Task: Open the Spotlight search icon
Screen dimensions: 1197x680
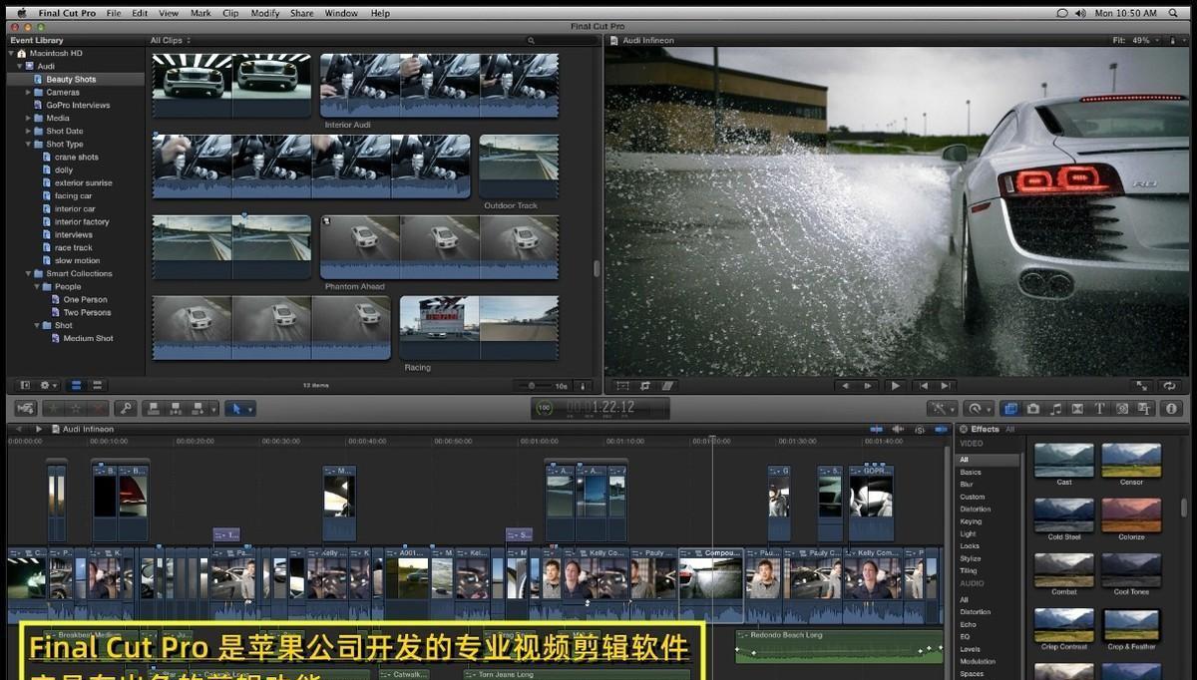Action: (x=1174, y=13)
